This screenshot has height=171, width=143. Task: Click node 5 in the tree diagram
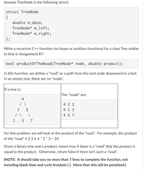[x=27, y=110]
